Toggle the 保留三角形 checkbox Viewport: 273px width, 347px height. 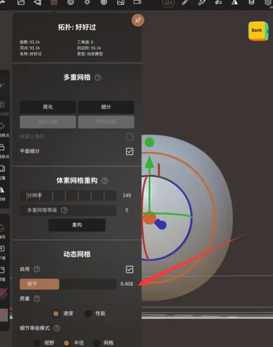129,137
